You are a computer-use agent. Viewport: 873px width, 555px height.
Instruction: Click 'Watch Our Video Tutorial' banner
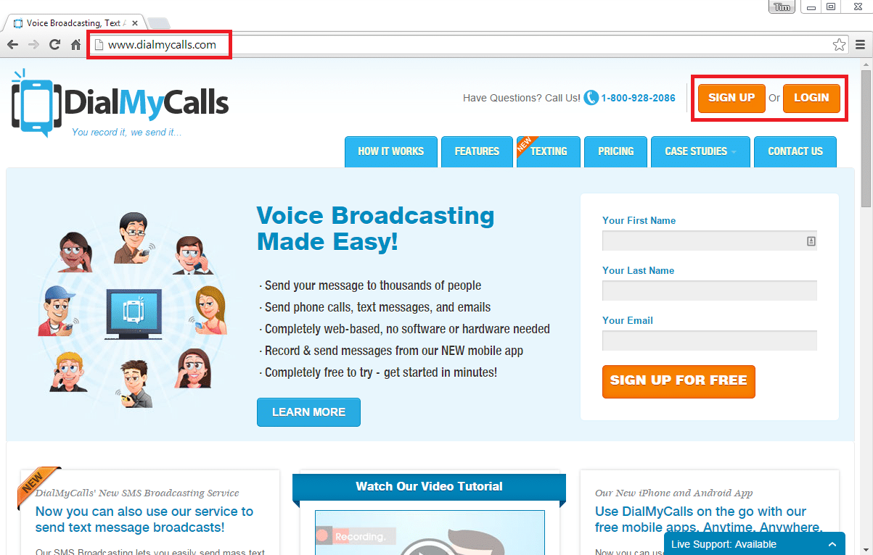[x=429, y=486]
